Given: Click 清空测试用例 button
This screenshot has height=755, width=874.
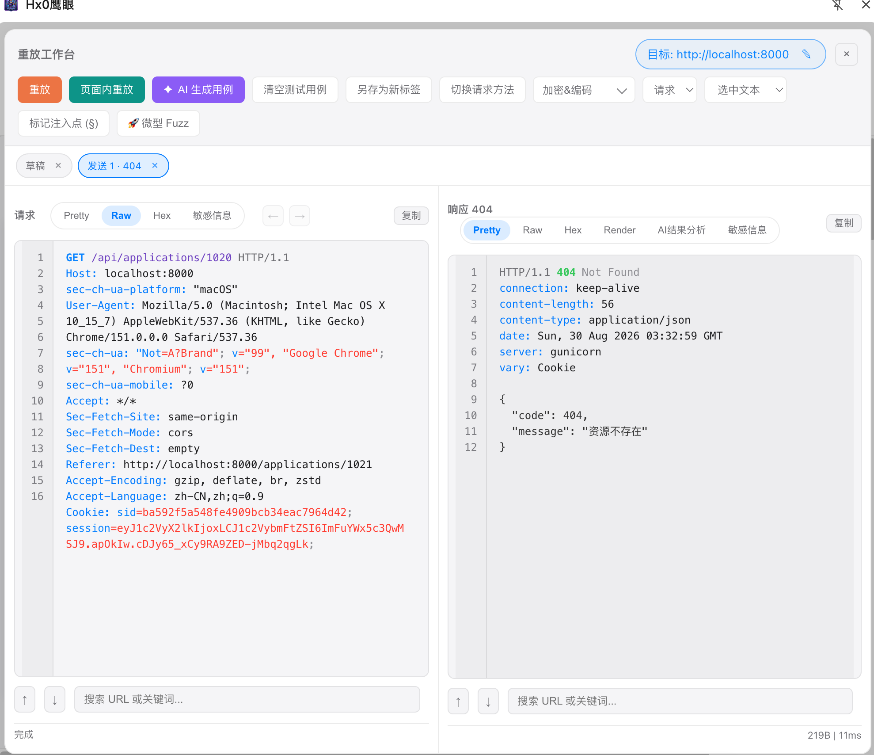Looking at the screenshot, I should [295, 90].
